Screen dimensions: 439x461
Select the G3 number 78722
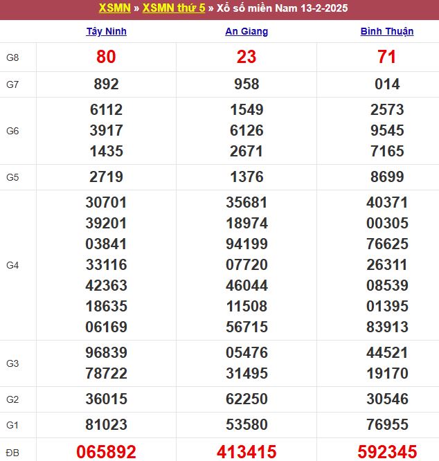pyautogui.click(x=106, y=373)
